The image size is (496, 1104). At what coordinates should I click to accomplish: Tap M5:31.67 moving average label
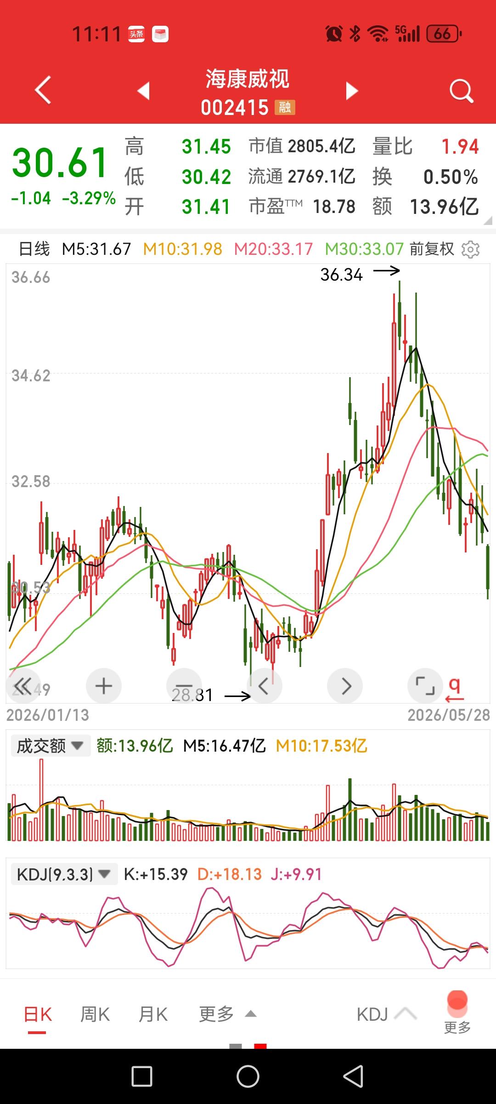pos(96,249)
